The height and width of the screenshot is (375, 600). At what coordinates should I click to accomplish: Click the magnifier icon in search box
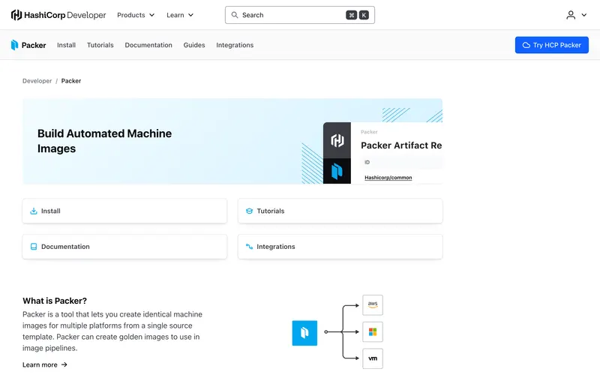[x=235, y=15]
